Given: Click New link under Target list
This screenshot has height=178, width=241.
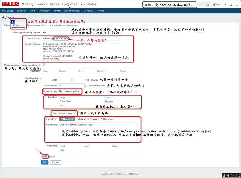Looking at the screenshot, I should click(62, 106).
